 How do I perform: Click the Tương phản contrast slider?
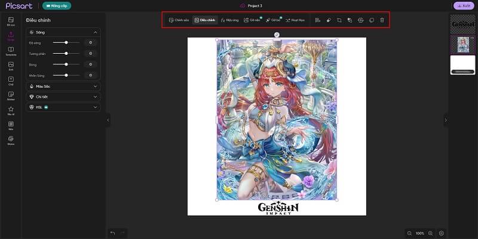point(66,54)
